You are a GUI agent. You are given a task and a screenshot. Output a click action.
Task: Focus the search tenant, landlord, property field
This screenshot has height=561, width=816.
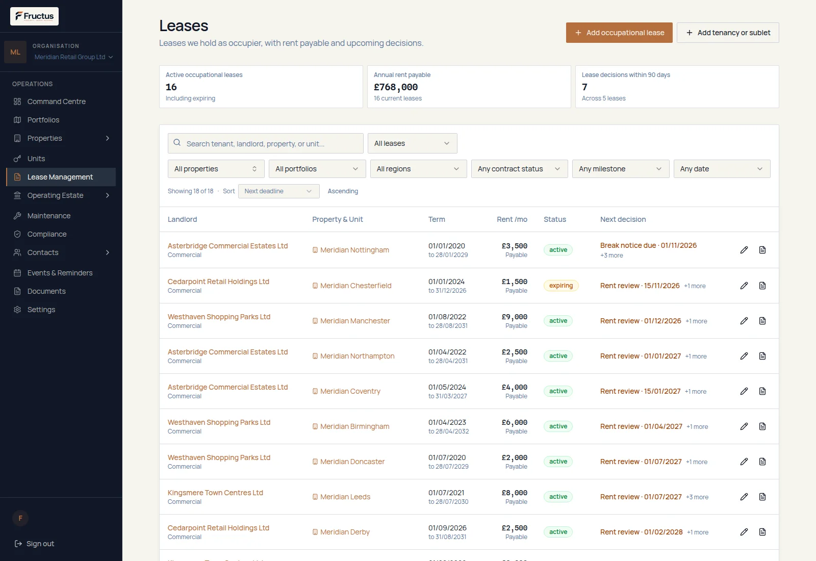tap(265, 143)
